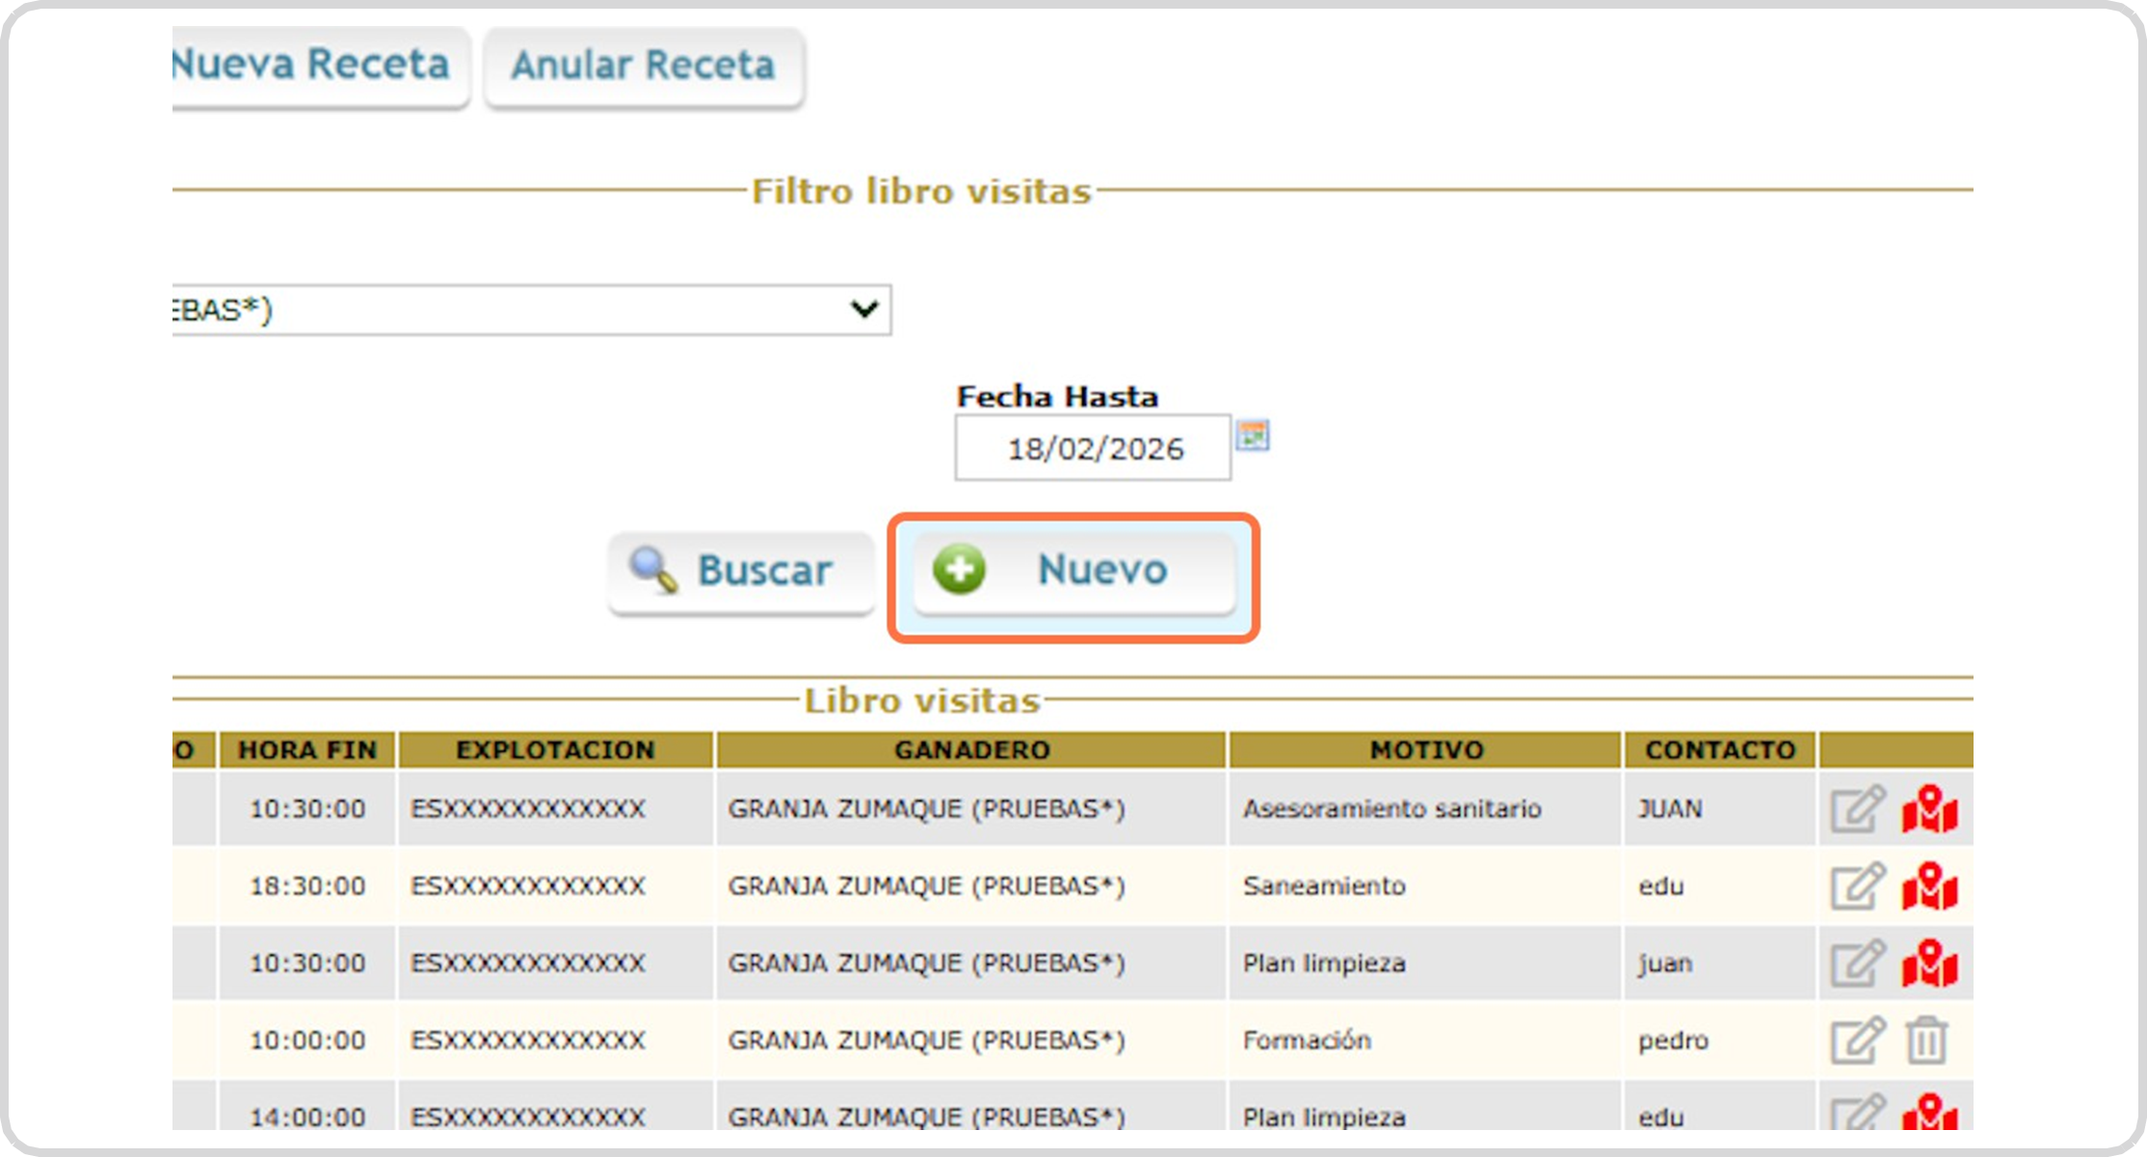
Task: Open map marker icon in Saneamiento row
Action: click(x=1928, y=885)
